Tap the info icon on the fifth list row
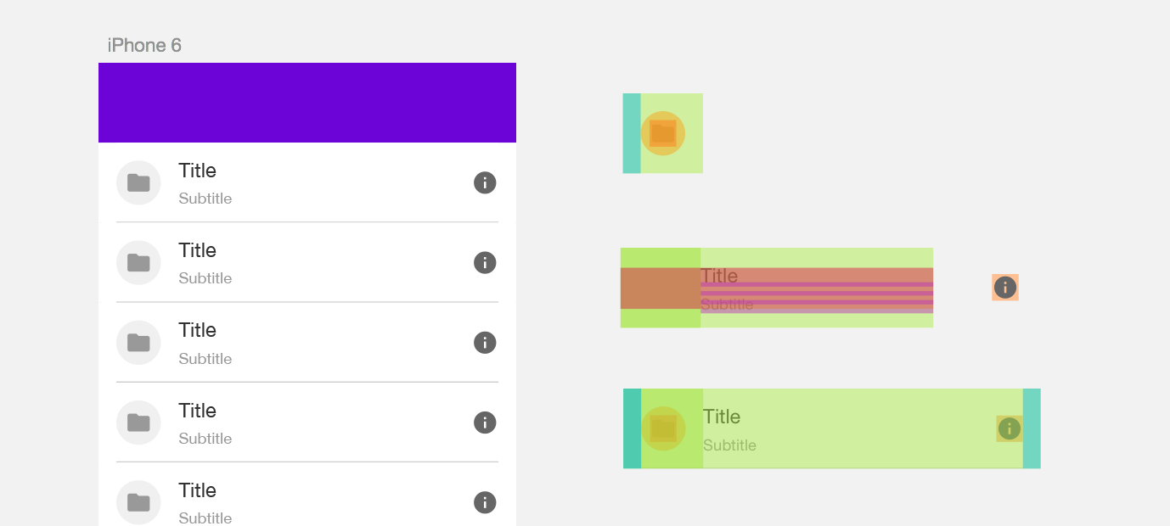Screen dimensions: 1170x526 pyautogui.click(x=485, y=502)
